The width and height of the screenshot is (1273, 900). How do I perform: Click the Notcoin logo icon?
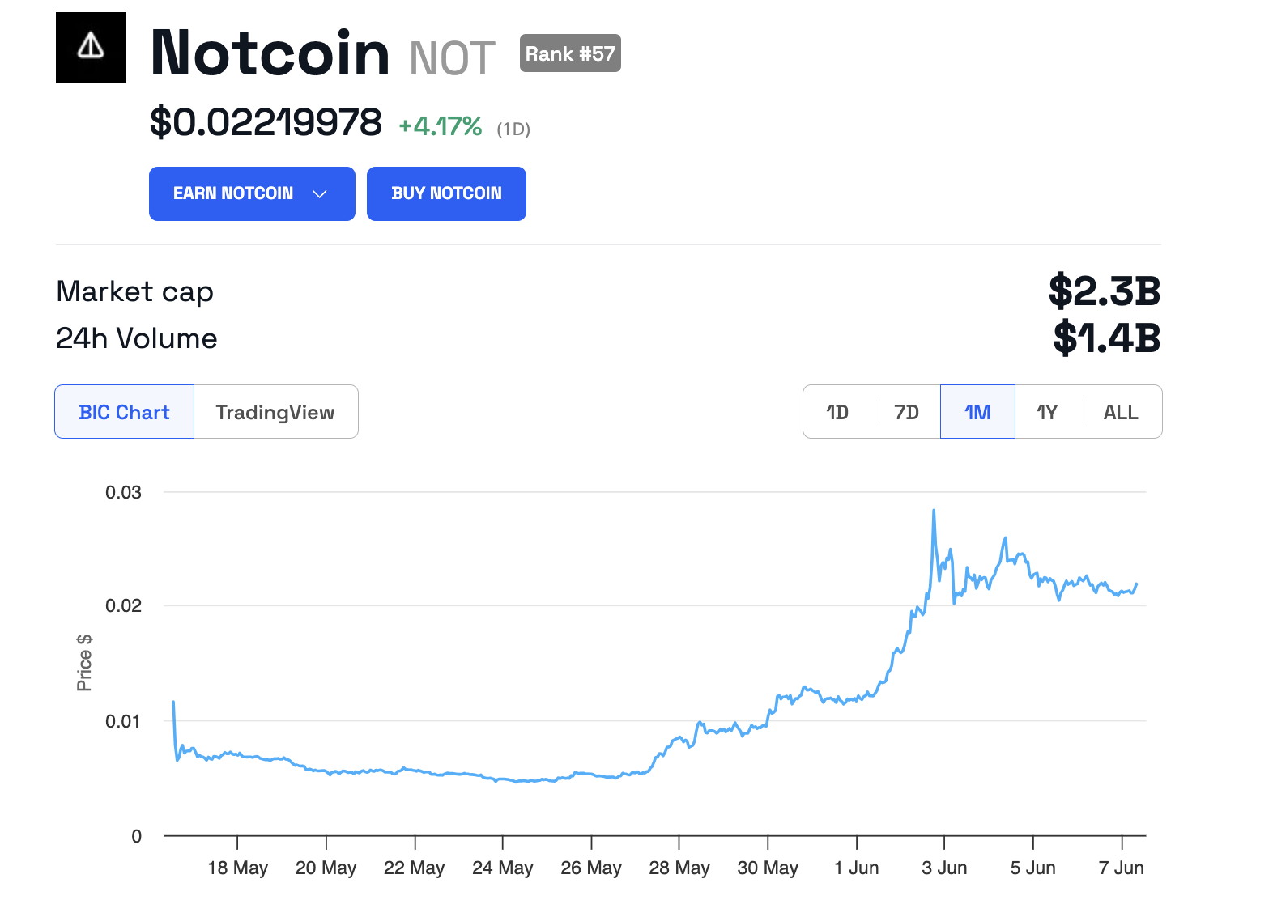tap(91, 47)
